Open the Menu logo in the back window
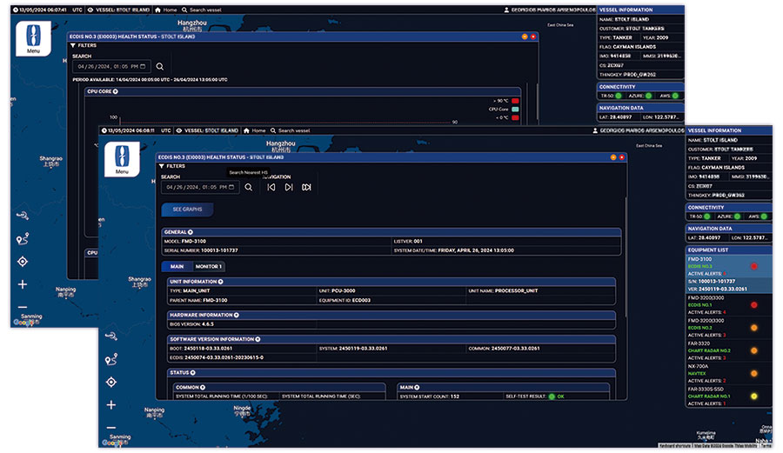Screen dimensions: 783x453 click(33, 38)
